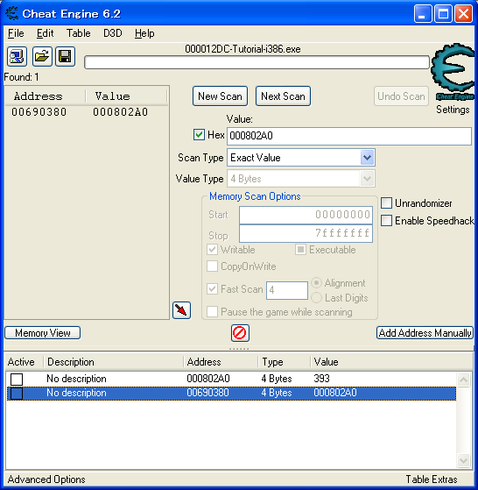478x490 pixels.
Task: Activate the 000802A0 address entry checkbox
Action: (17, 379)
